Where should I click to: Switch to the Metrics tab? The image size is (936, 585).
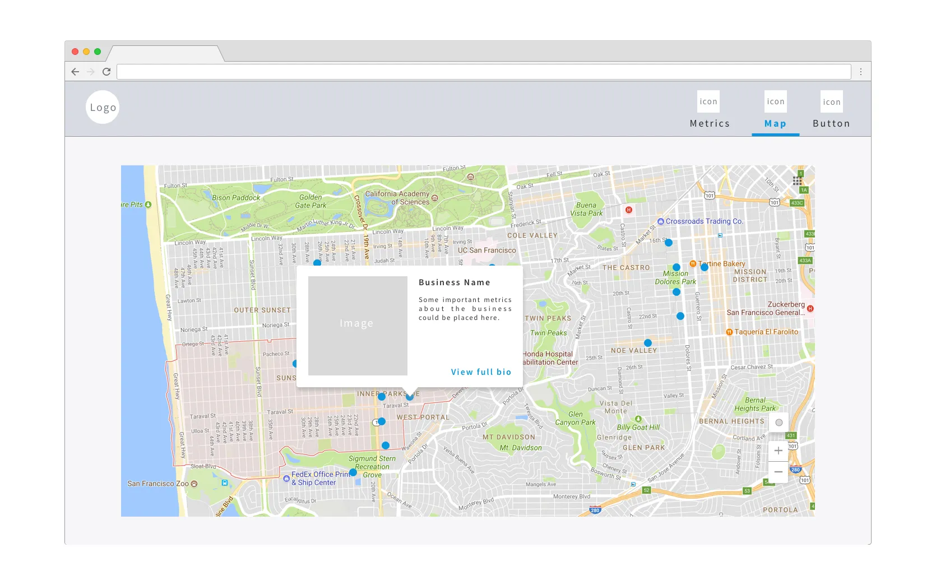tap(710, 123)
